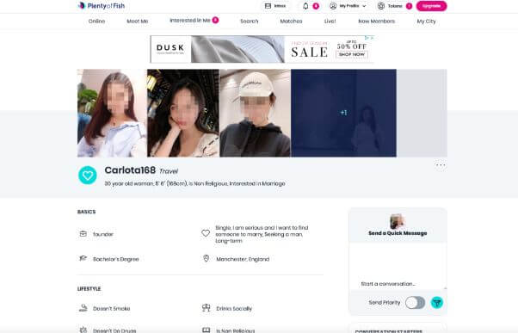The image size is (518, 333).
Task: Toggle the Send Priority switch
Action: [x=415, y=303]
